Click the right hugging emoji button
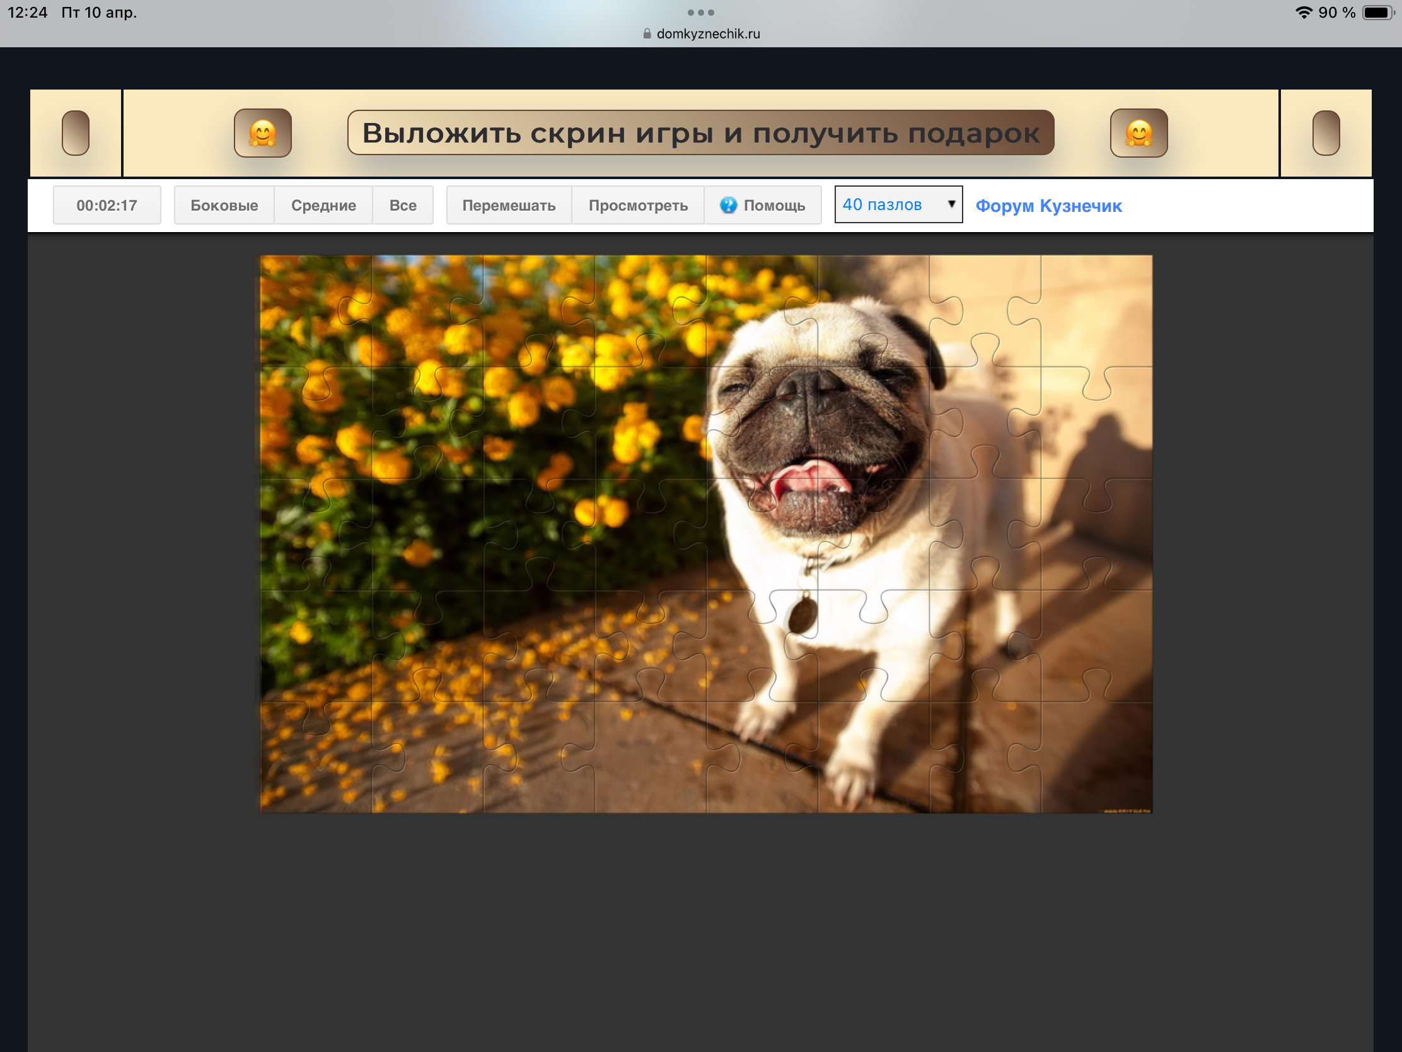The width and height of the screenshot is (1402, 1052). [x=1138, y=133]
